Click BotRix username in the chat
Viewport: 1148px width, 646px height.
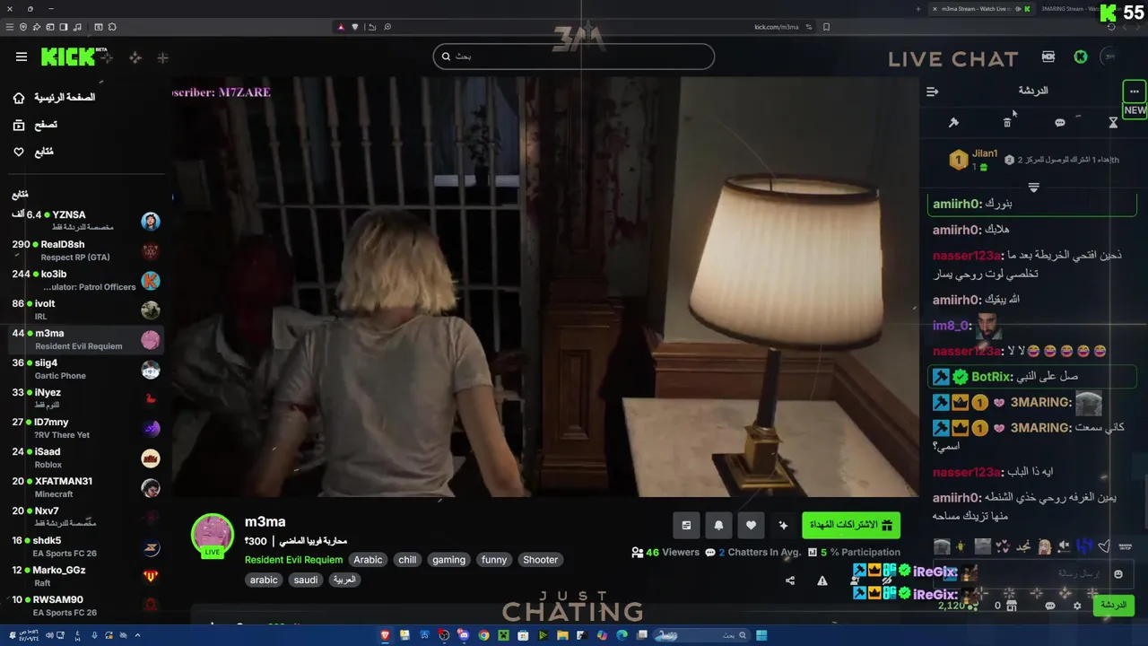click(x=992, y=377)
